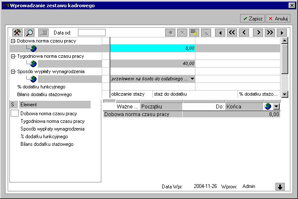Click the asterisk new record button
This screenshot has width=298, height=199.
tap(170, 33)
